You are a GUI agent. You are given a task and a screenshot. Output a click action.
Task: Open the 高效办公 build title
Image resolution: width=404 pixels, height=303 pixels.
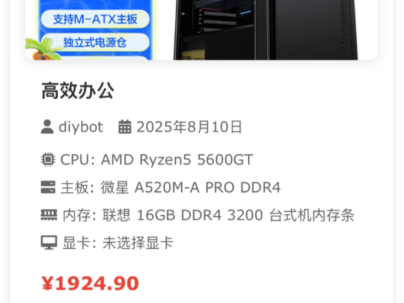click(77, 91)
